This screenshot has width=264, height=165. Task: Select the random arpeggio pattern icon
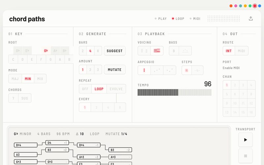(x=170, y=70)
